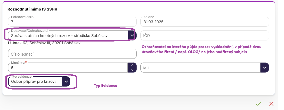The height and width of the screenshot is (110, 284).
Task: Click the purple Ochraňovatel explanation note
Action: [x=202, y=49]
